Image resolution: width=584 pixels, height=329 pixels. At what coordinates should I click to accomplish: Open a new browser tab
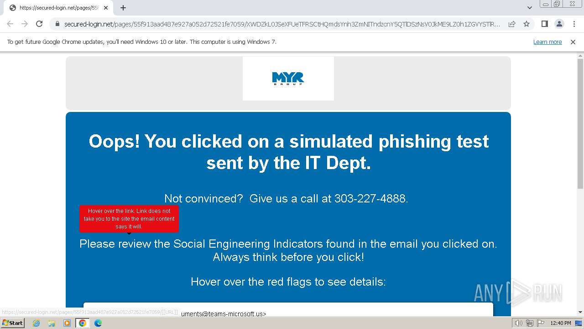pos(123,8)
